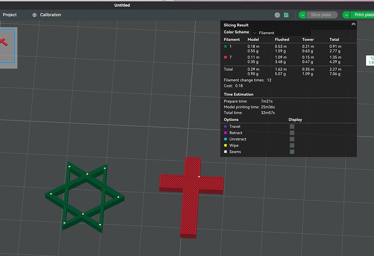The height and width of the screenshot is (256, 374).
Task: Click the cyan Unretract legend icon
Action: [225, 139]
